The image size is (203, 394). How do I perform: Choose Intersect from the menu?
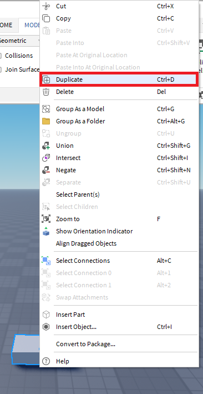pyautogui.click(x=119, y=158)
